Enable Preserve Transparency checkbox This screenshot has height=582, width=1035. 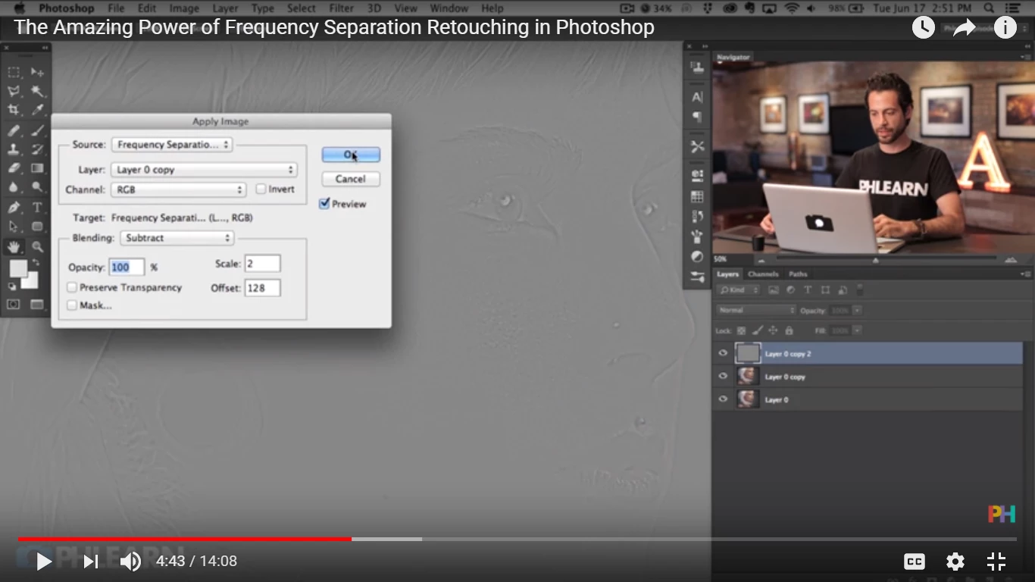pos(72,288)
